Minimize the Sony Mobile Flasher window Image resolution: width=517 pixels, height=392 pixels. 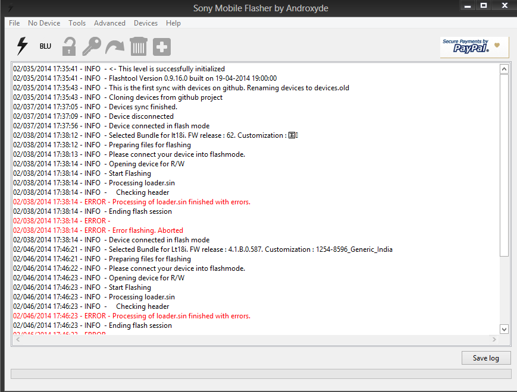click(x=468, y=5)
